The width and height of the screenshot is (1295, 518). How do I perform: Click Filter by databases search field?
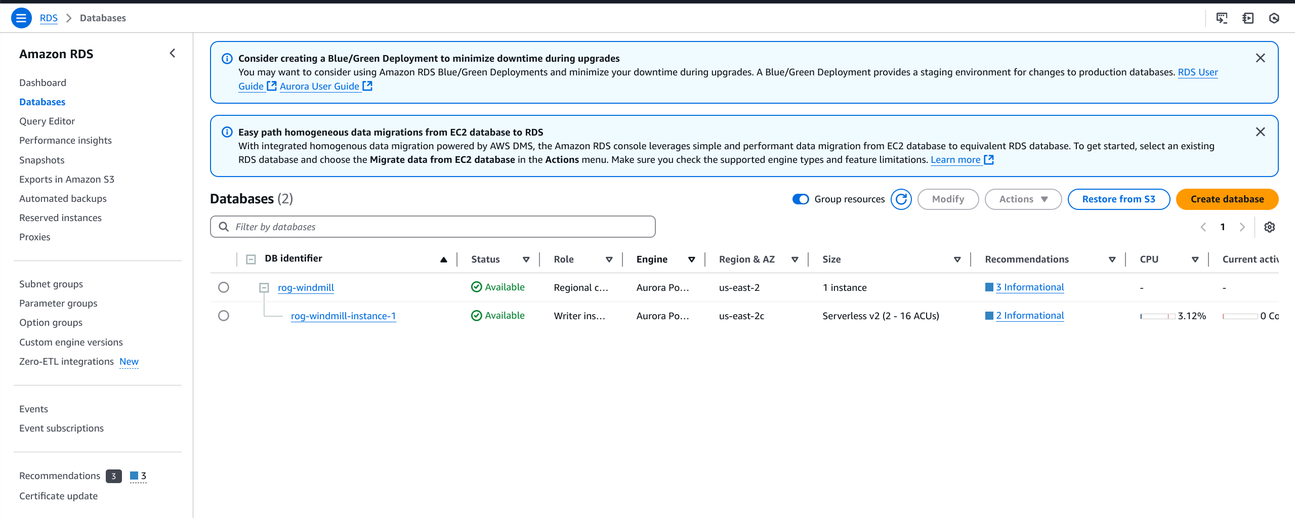pos(433,227)
